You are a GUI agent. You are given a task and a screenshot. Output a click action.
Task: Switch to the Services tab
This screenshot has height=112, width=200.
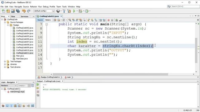pos(24,16)
